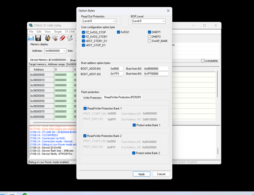Click the Connect to target plug icon

point(48,38)
